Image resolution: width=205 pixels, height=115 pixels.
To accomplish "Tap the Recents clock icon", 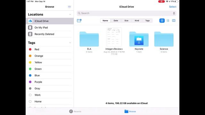I will [71, 111].
